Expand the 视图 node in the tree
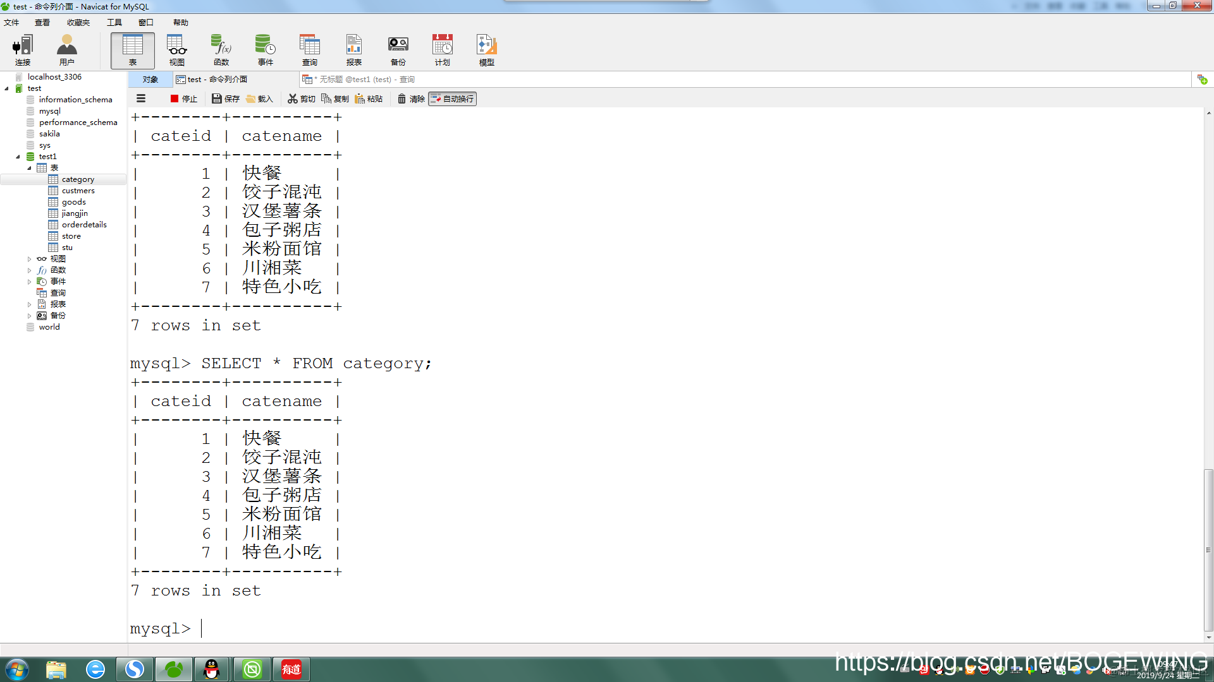This screenshot has height=682, width=1214. tap(29, 259)
